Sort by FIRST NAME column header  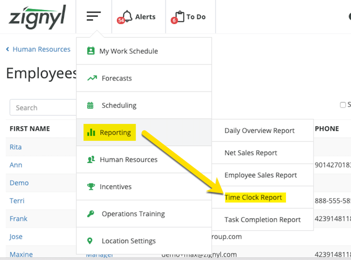tap(30, 129)
